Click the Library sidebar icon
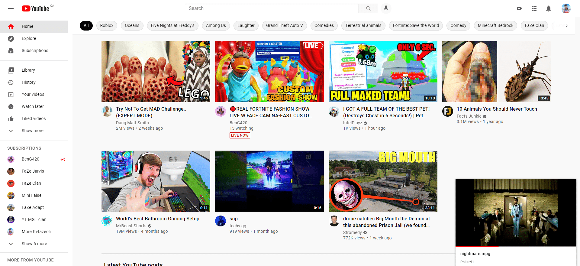 click(x=11, y=70)
